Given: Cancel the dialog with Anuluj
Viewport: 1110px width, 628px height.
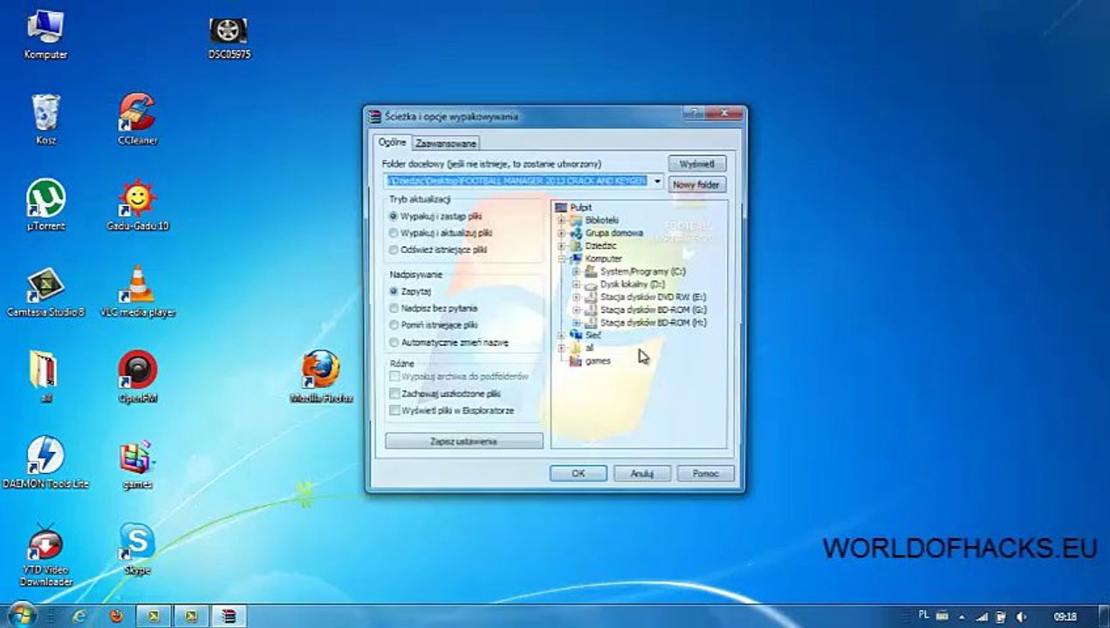Looking at the screenshot, I should [641, 473].
